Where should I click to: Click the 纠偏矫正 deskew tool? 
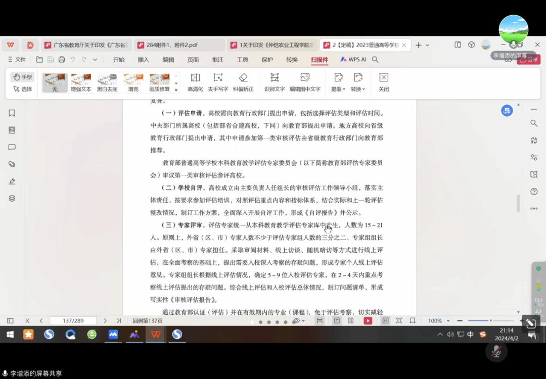(243, 82)
